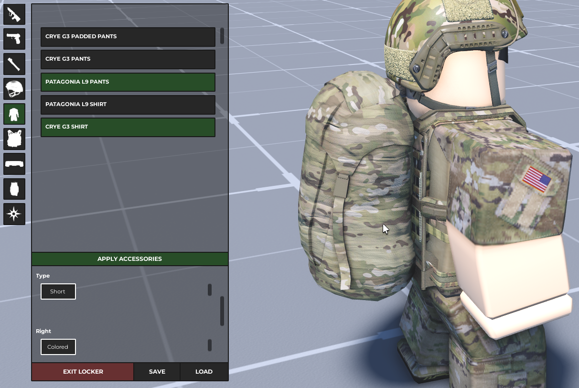The width and height of the screenshot is (579, 388).
Task: Open the uniform clothing category
Action: (x=14, y=114)
